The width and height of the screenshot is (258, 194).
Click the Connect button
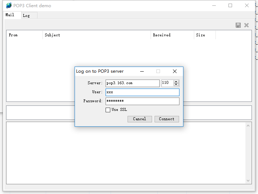(167, 119)
